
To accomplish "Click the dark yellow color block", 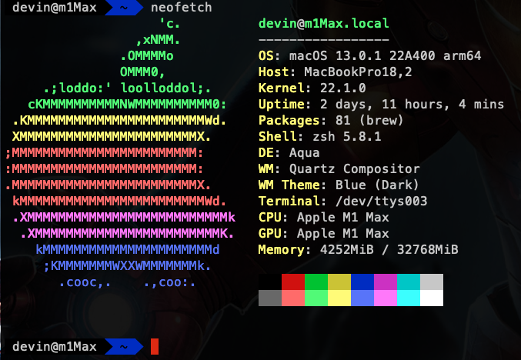I will (339, 282).
